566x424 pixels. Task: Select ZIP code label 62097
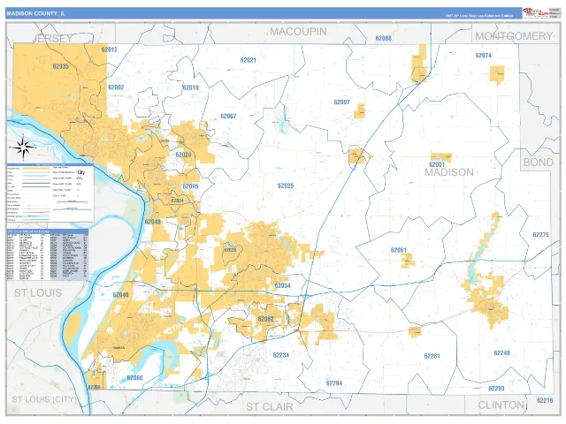[x=342, y=102]
